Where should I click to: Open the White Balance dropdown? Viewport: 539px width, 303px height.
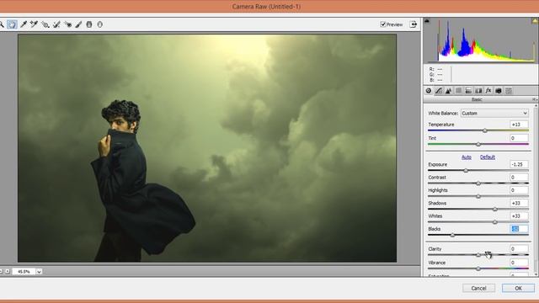(x=494, y=113)
